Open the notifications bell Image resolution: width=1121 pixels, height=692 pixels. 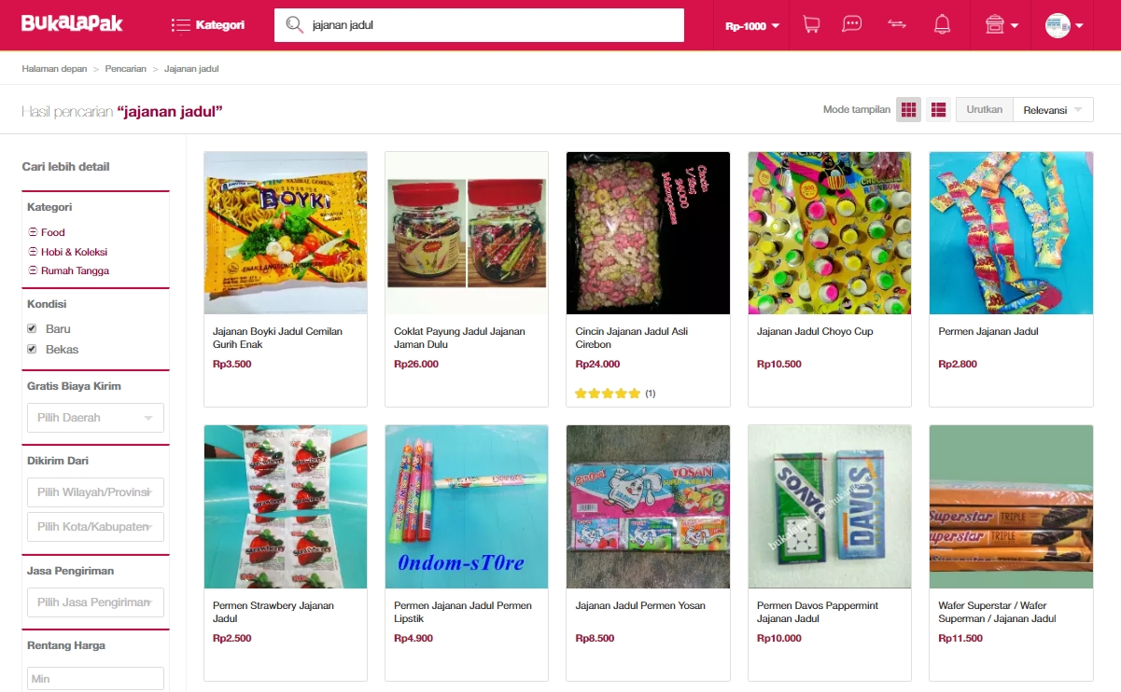pyautogui.click(x=942, y=25)
